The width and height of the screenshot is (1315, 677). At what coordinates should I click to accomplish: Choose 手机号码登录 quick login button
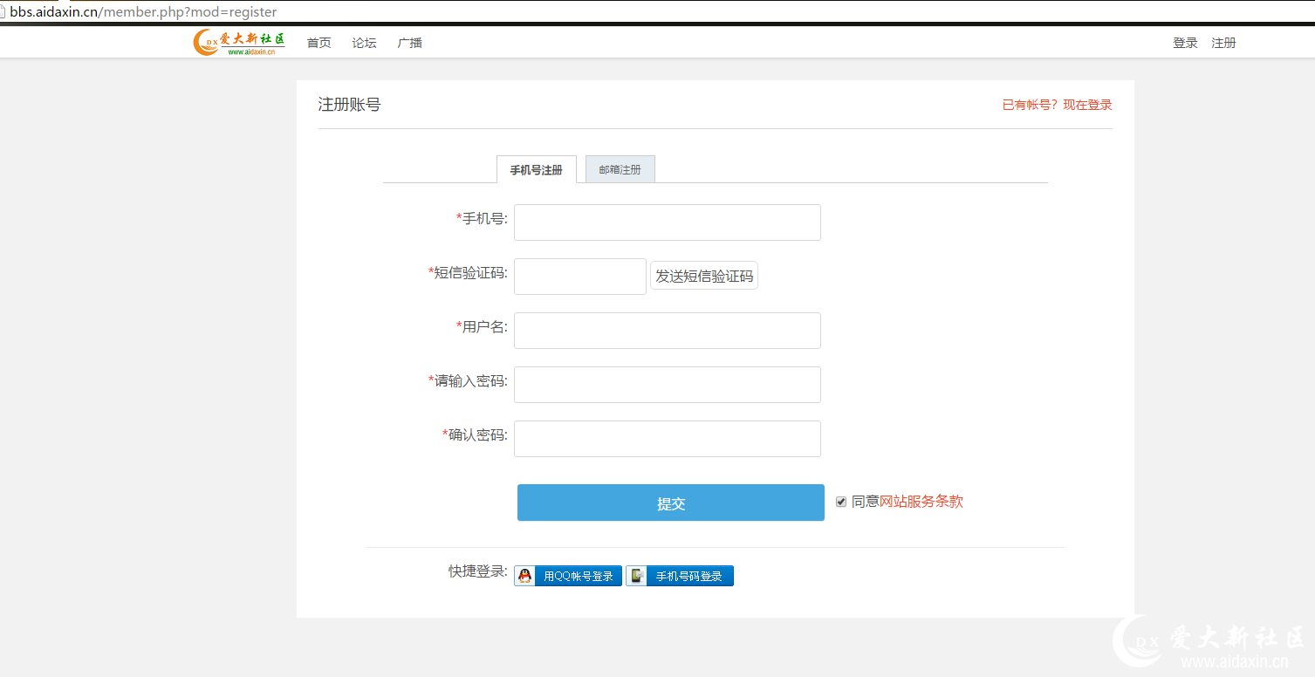coord(680,576)
